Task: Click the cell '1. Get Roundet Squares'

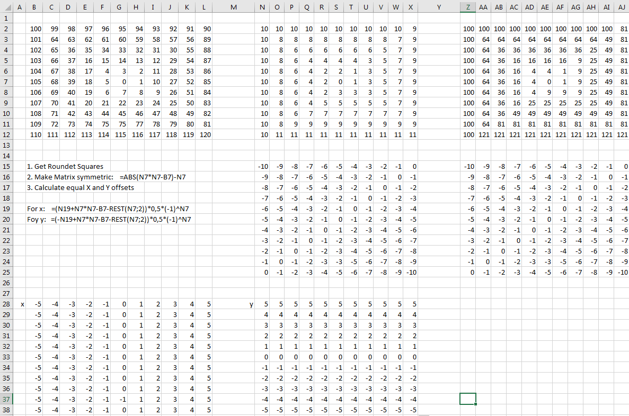Action: [65, 166]
